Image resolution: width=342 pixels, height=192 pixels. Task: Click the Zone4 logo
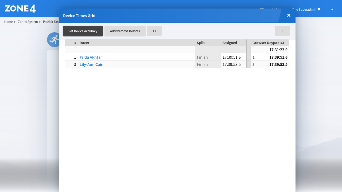click(x=20, y=9)
